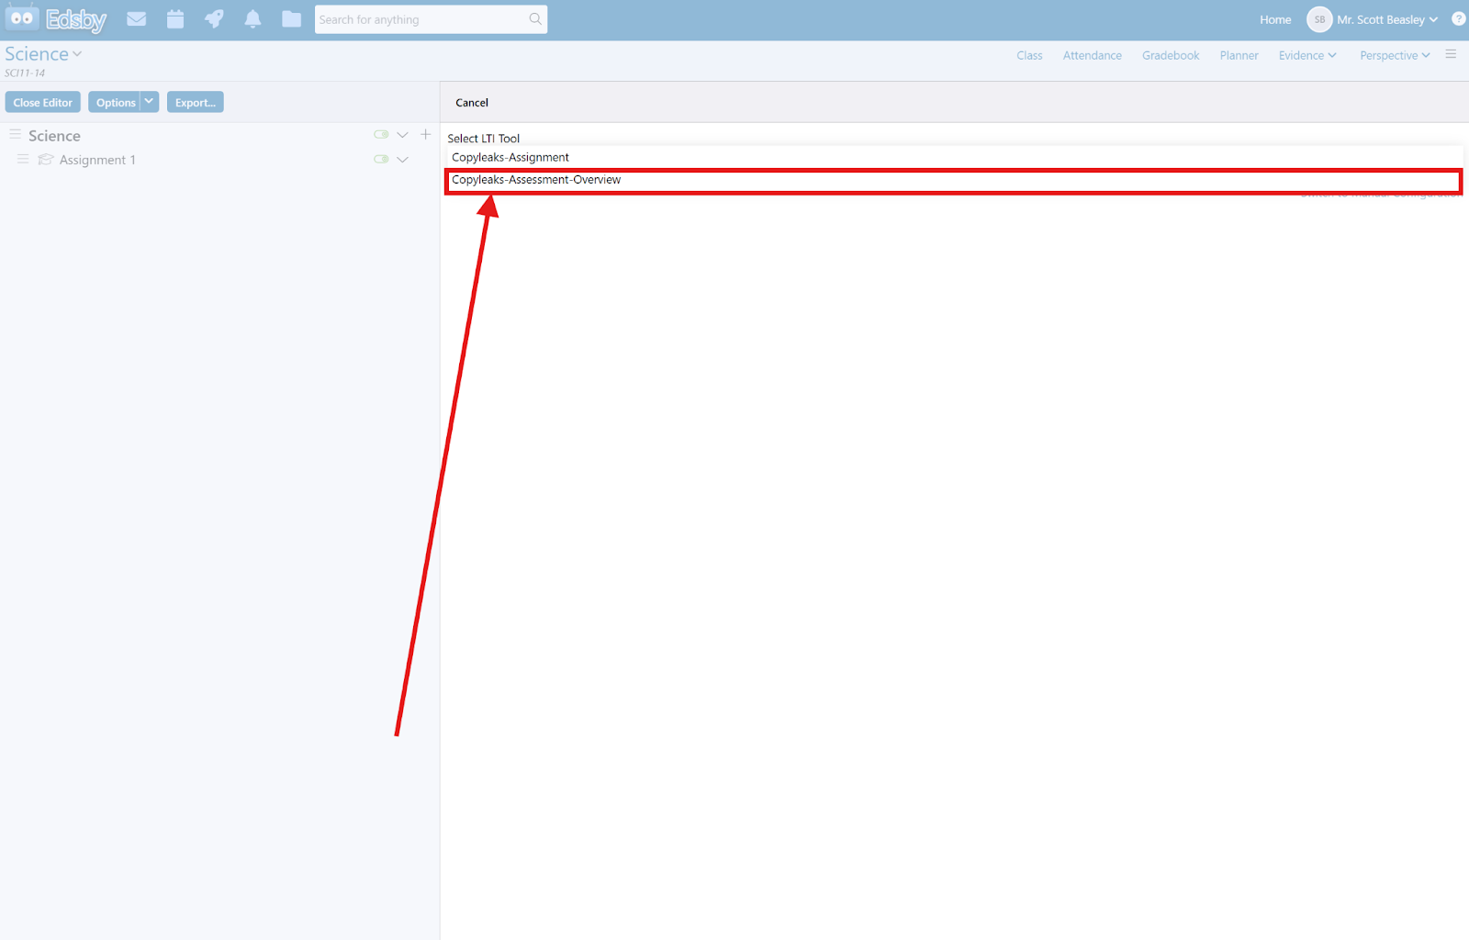Click the drag handle beside Science
This screenshot has width=1469, height=940.
15,135
